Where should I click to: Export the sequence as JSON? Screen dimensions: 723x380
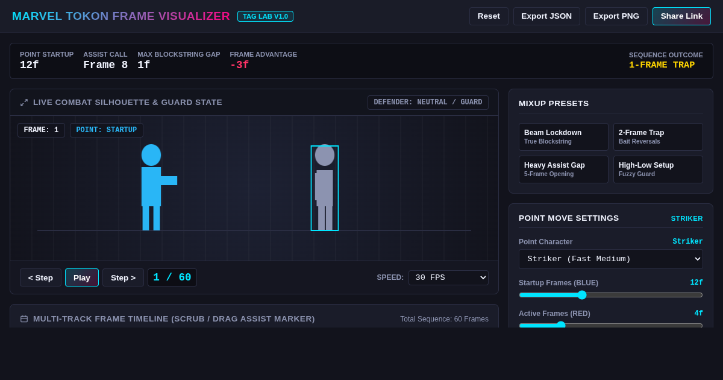tap(546, 16)
